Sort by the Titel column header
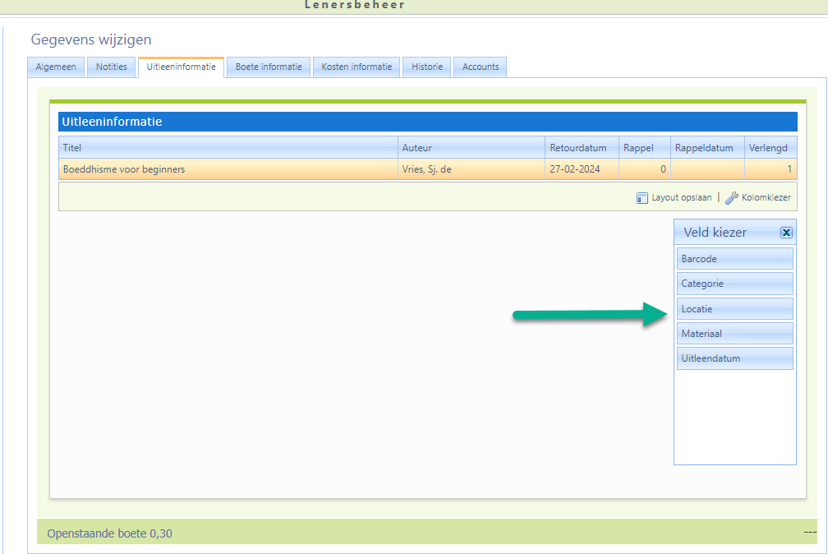Viewport: 828px width, 554px height. [228, 148]
